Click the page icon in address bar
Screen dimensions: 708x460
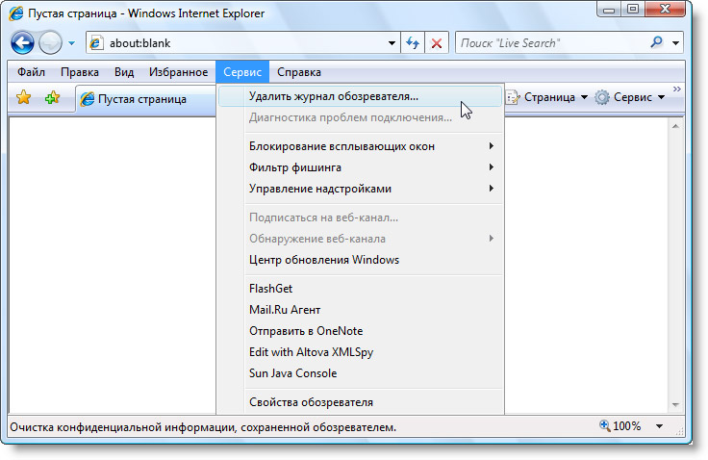click(95, 43)
